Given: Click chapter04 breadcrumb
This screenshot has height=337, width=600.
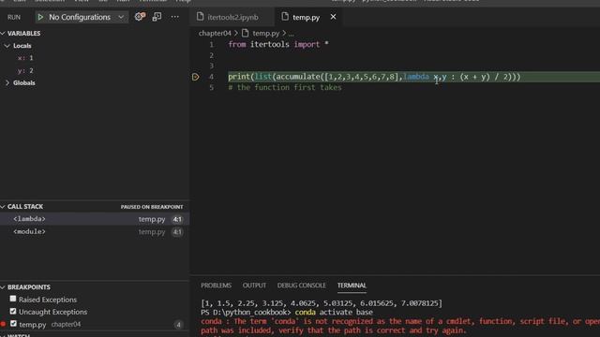Looking at the screenshot, I should [x=215, y=34].
